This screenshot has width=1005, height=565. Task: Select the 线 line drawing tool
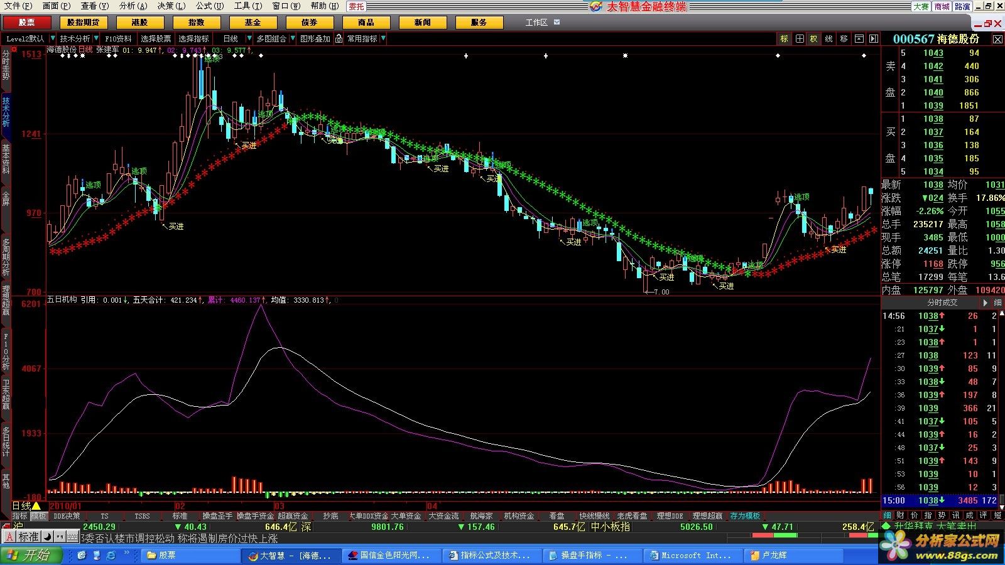point(829,39)
